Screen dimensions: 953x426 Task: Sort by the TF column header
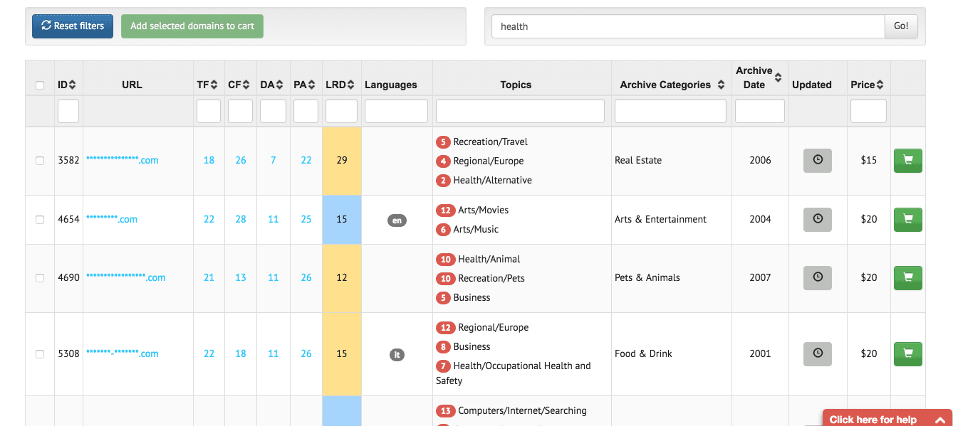point(207,85)
